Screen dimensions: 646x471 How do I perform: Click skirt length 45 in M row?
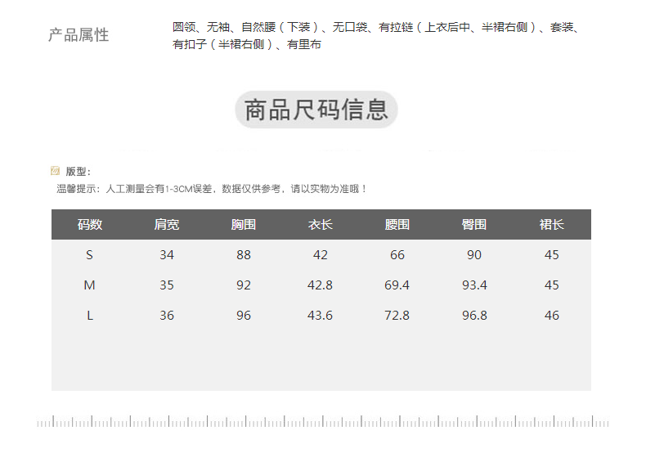(x=552, y=285)
